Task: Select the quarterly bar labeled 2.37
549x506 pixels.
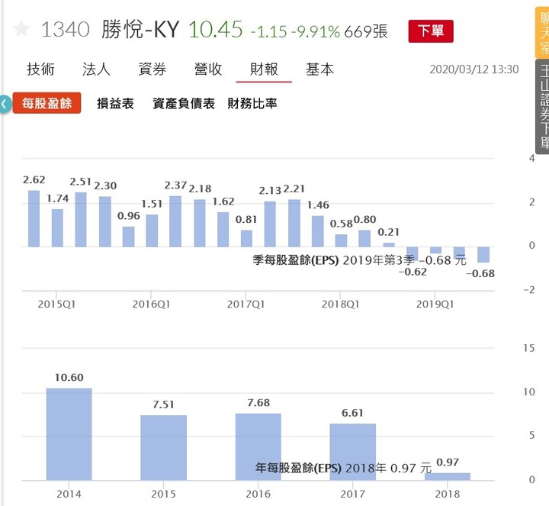Action: pos(175,221)
